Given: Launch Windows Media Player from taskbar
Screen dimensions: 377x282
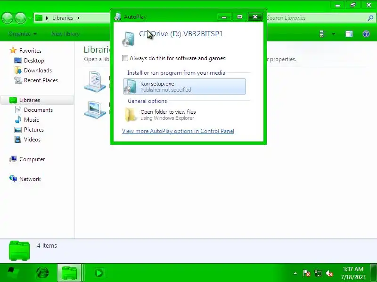Looking at the screenshot, I should [x=99, y=273].
